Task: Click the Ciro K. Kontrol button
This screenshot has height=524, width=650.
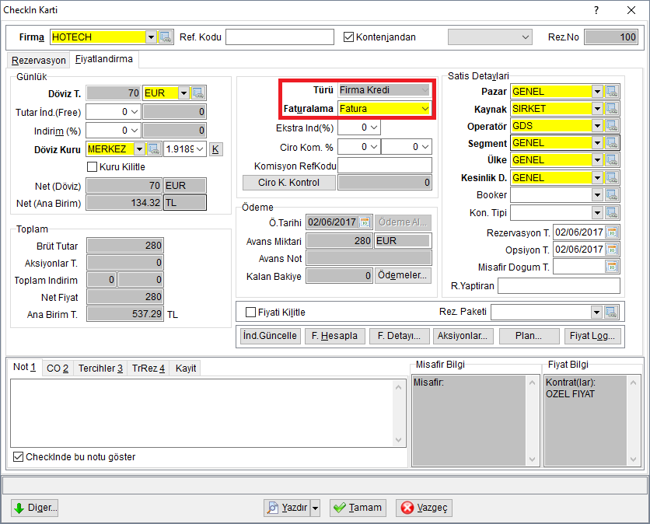Action: click(x=289, y=183)
